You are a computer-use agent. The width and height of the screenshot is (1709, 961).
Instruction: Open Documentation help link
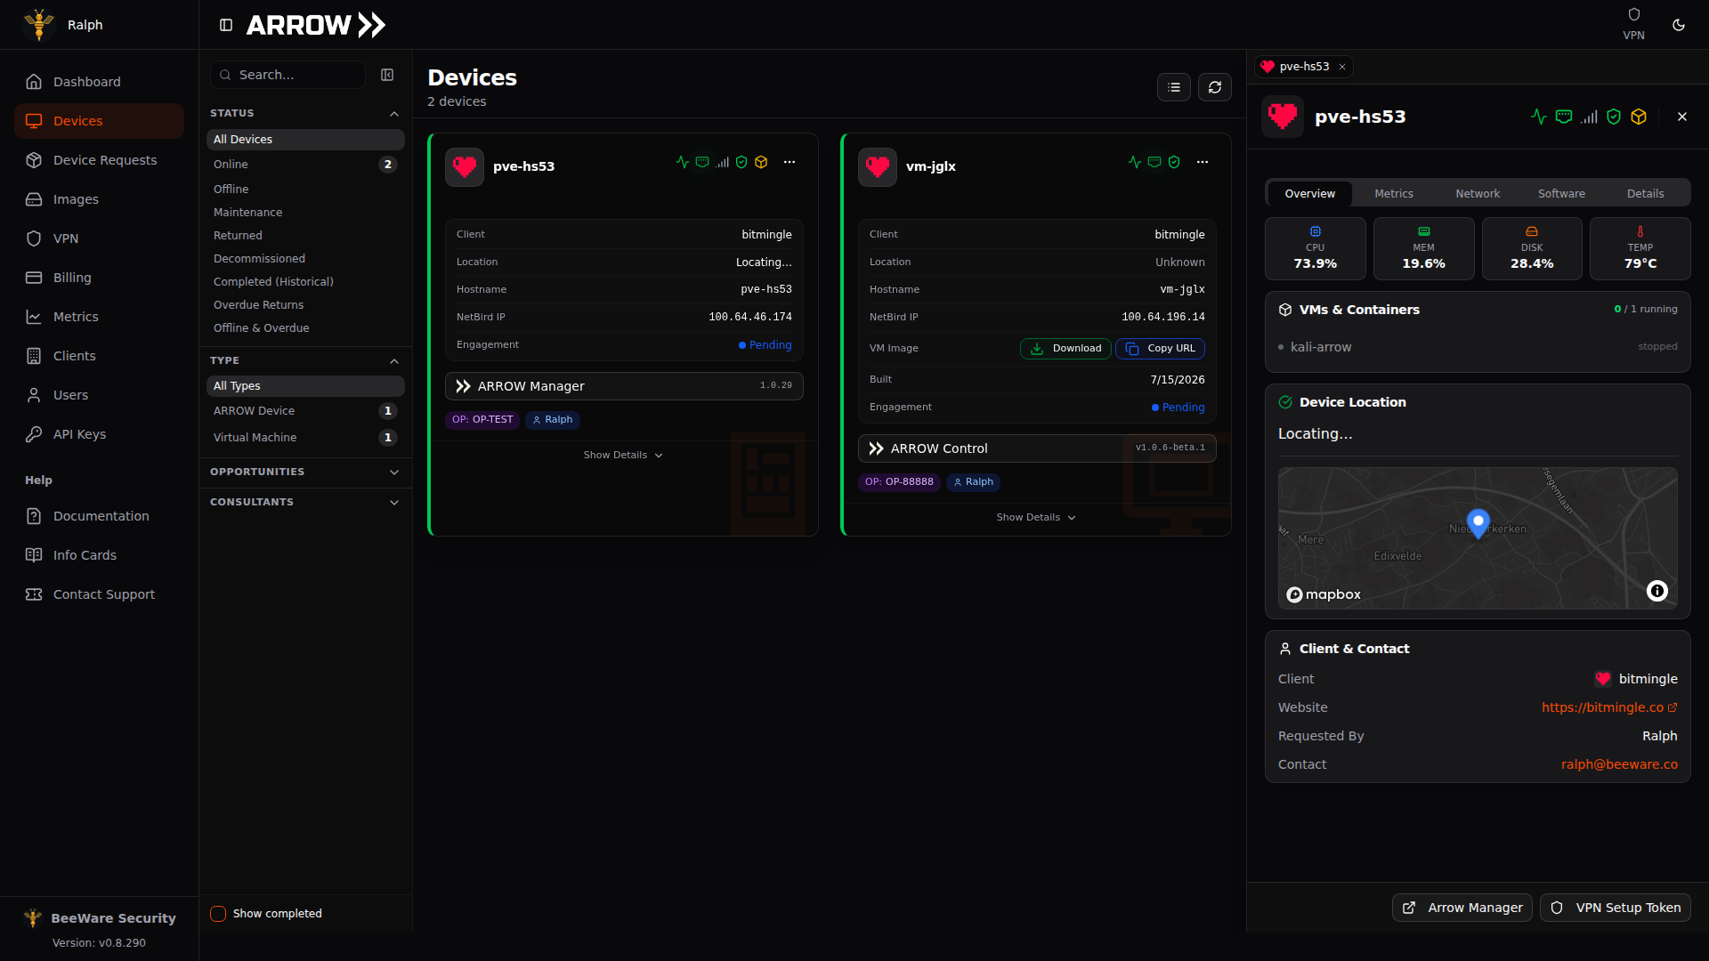99,516
